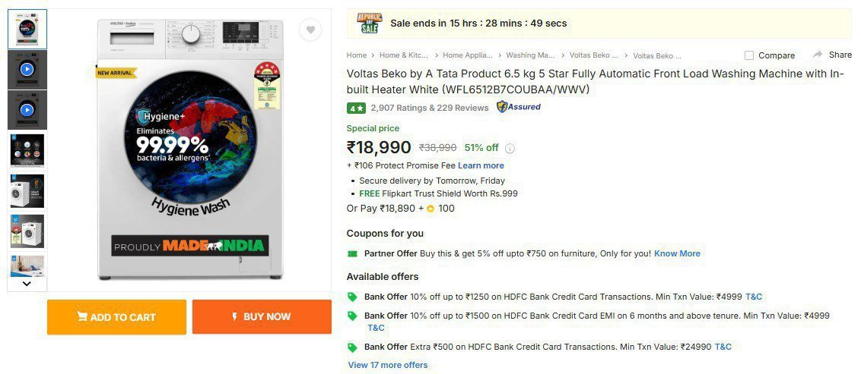This screenshot has width=861, height=374.
Task: Expand View 17 more offers
Action: click(x=388, y=365)
